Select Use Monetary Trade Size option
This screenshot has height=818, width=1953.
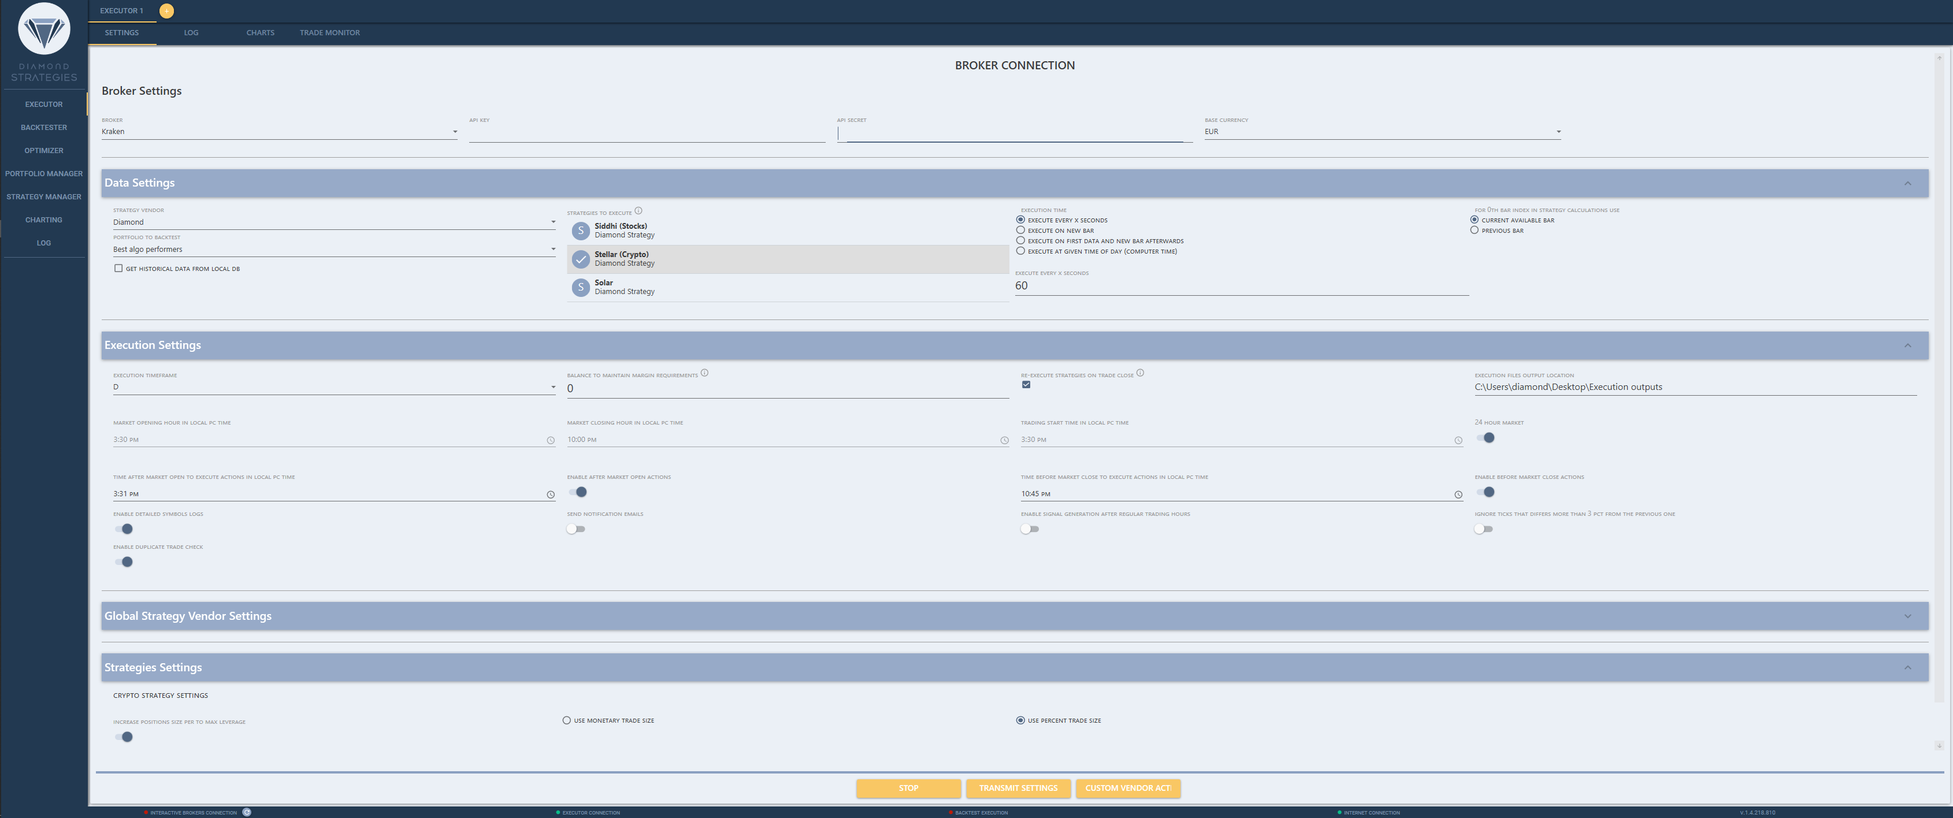[566, 720]
